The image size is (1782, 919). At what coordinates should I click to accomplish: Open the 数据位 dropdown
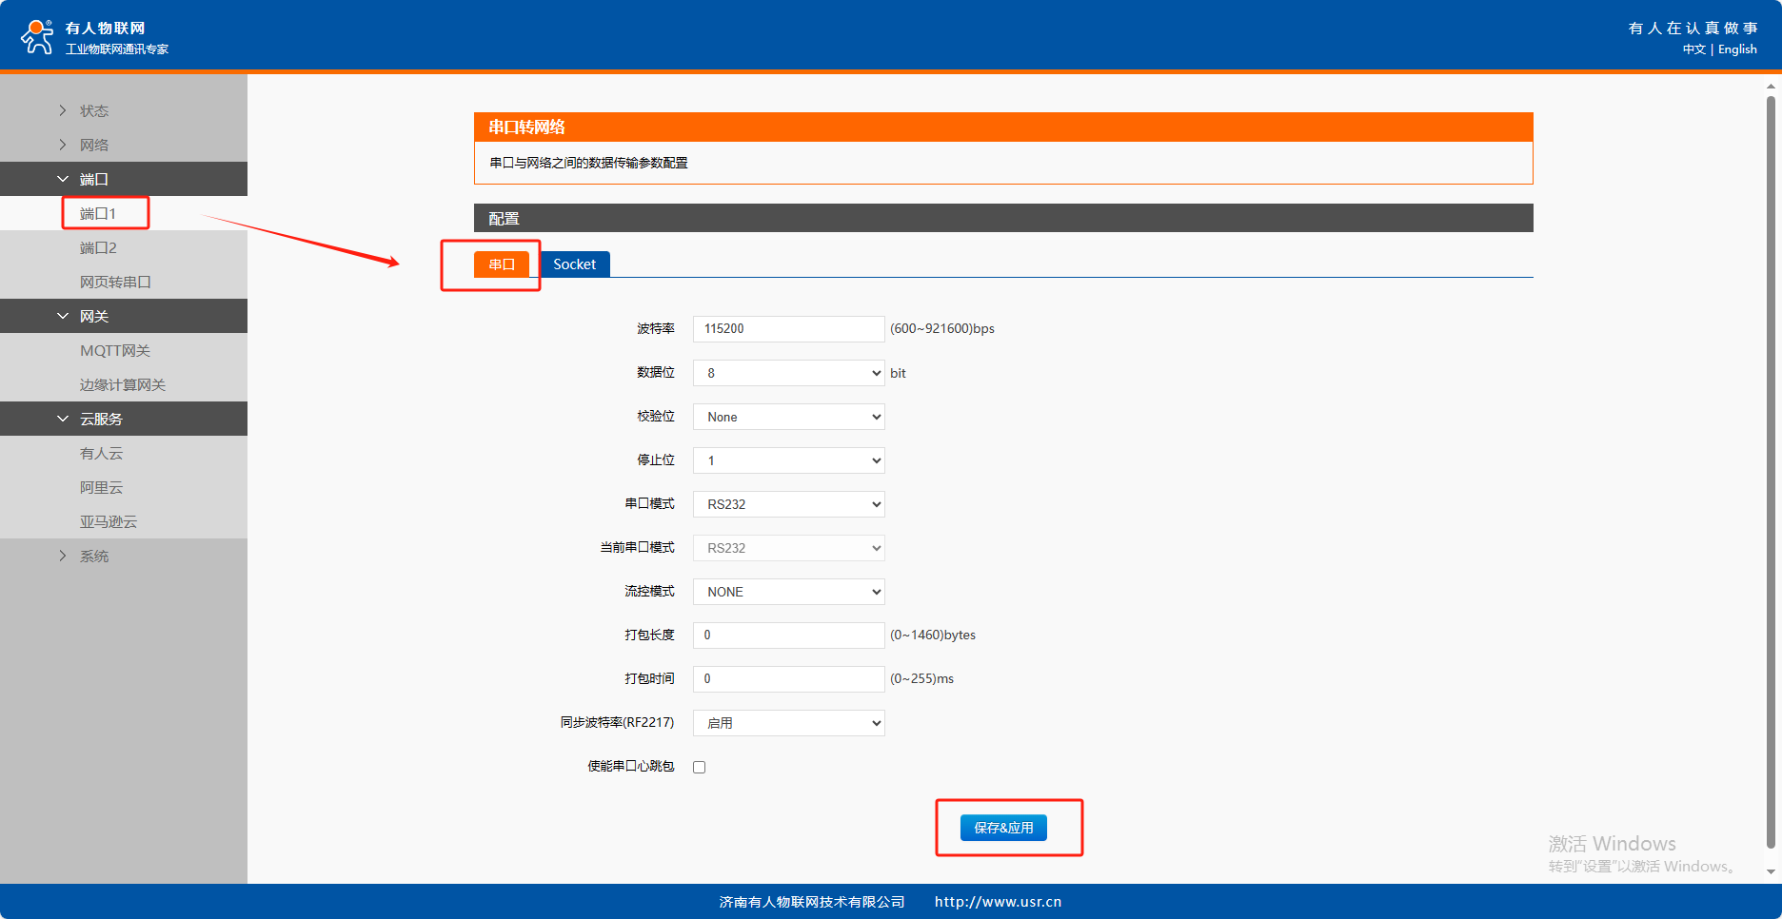point(788,373)
